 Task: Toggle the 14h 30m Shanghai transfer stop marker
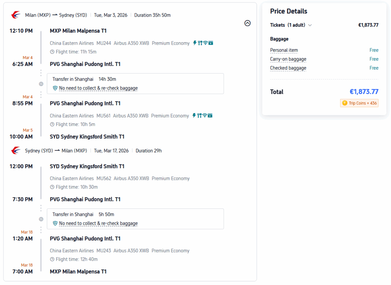click(x=41, y=84)
